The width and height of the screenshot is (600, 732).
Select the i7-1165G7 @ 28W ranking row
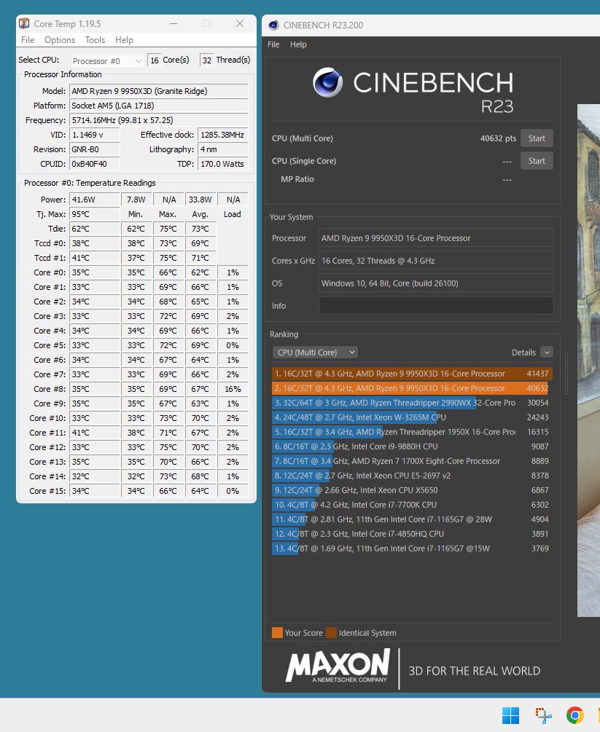[x=412, y=519]
